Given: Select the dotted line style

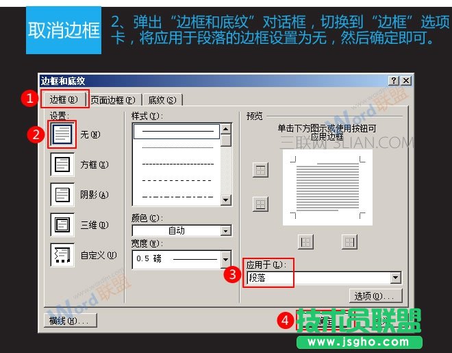Looking at the screenshot, I should (177, 147).
